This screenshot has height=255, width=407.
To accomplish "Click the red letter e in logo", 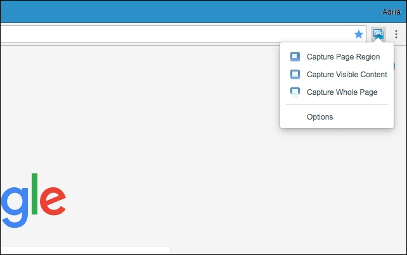I will (53, 201).
